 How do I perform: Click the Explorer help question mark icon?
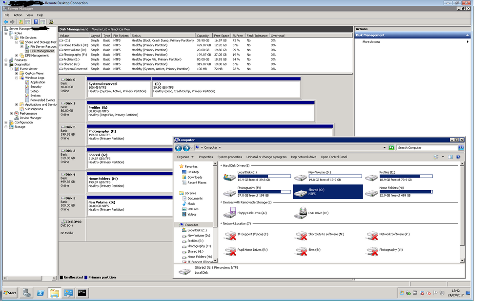click(458, 157)
